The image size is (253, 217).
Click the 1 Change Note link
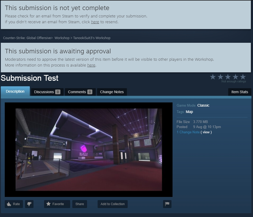pos(188,132)
